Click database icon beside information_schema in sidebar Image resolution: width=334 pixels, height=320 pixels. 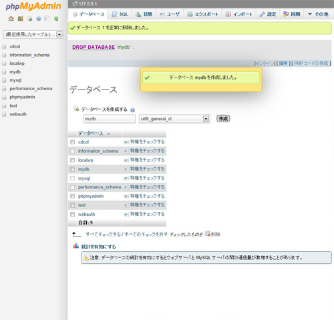click(4, 55)
